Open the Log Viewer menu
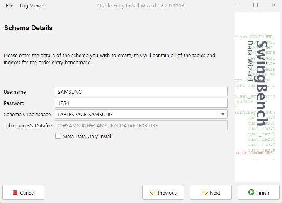 click(32, 6)
